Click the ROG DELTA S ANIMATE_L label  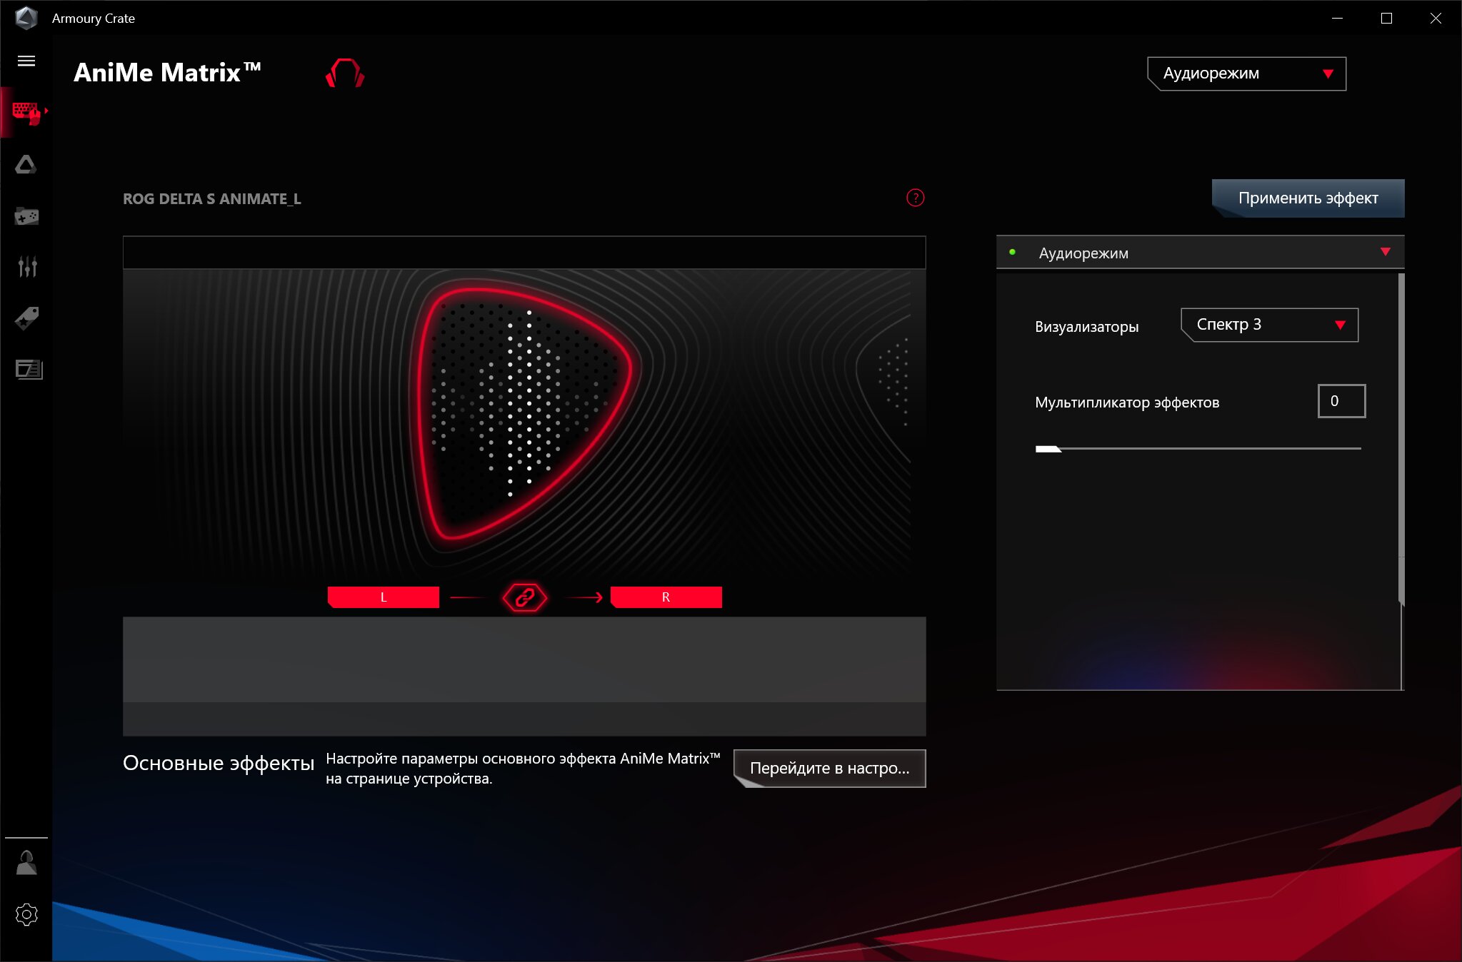(x=212, y=199)
